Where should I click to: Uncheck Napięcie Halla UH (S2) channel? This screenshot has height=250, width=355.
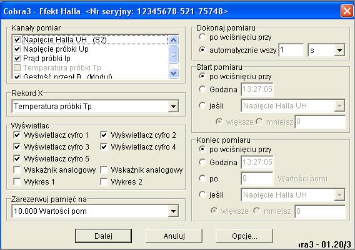click(x=17, y=40)
